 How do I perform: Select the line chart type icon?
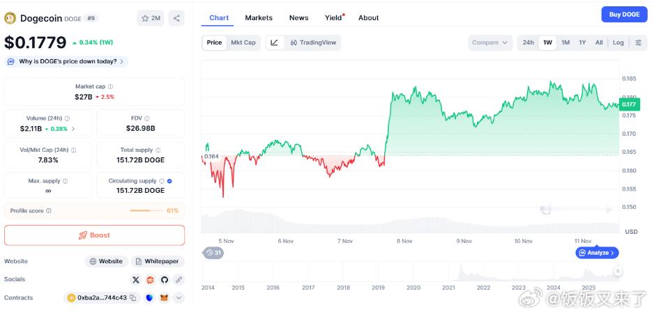[275, 42]
